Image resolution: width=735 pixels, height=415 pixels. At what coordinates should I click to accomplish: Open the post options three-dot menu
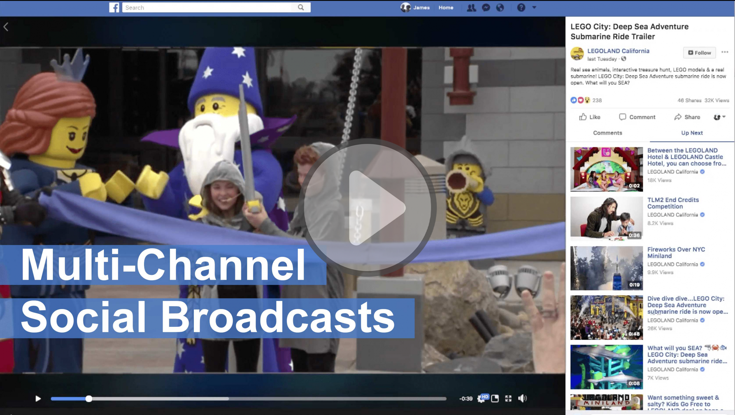725,52
